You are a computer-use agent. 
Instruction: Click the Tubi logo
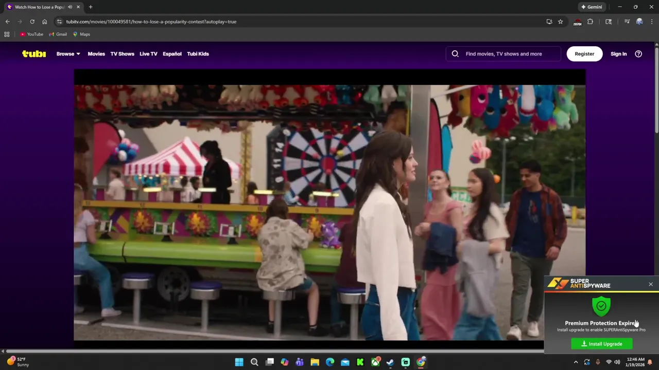pyautogui.click(x=34, y=53)
